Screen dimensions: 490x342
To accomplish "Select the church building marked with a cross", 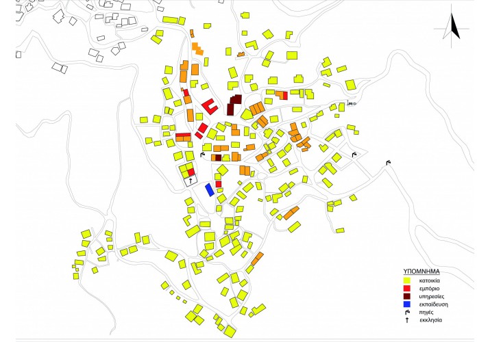I will pyautogui.click(x=190, y=181).
